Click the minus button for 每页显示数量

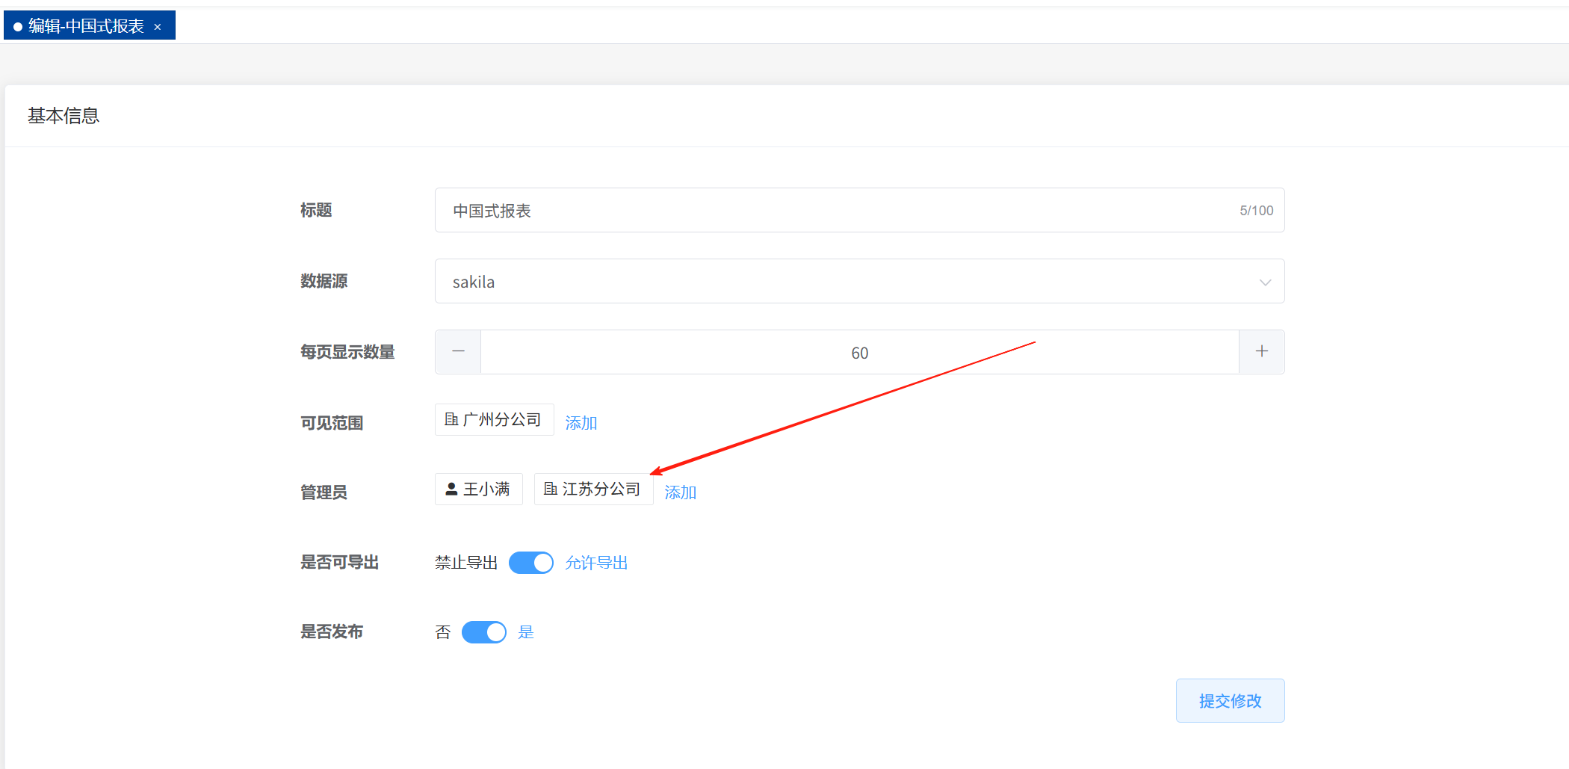(x=458, y=352)
